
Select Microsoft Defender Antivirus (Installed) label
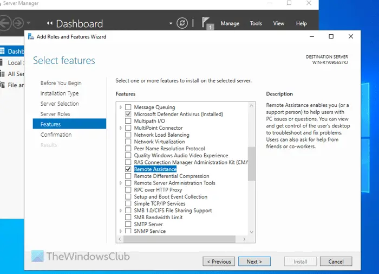pyautogui.click(x=178, y=114)
